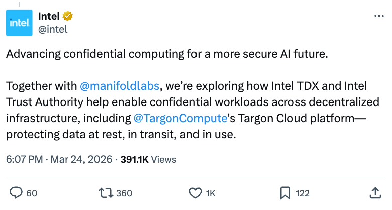The width and height of the screenshot is (392, 210).
Task: Click the gold verified badge next to Intel
Action: [68, 17]
